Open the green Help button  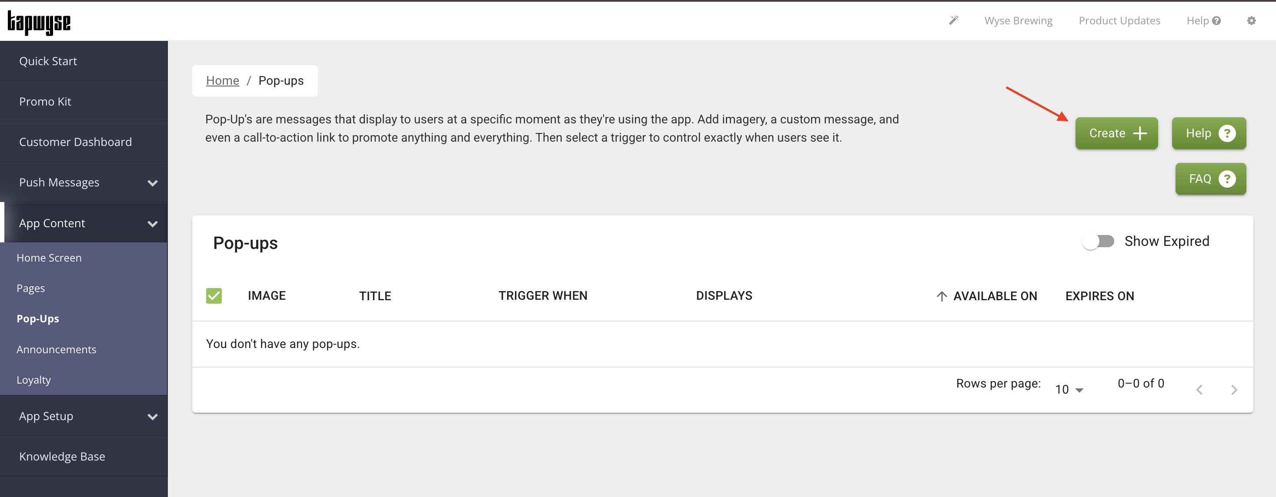coord(1208,133)
